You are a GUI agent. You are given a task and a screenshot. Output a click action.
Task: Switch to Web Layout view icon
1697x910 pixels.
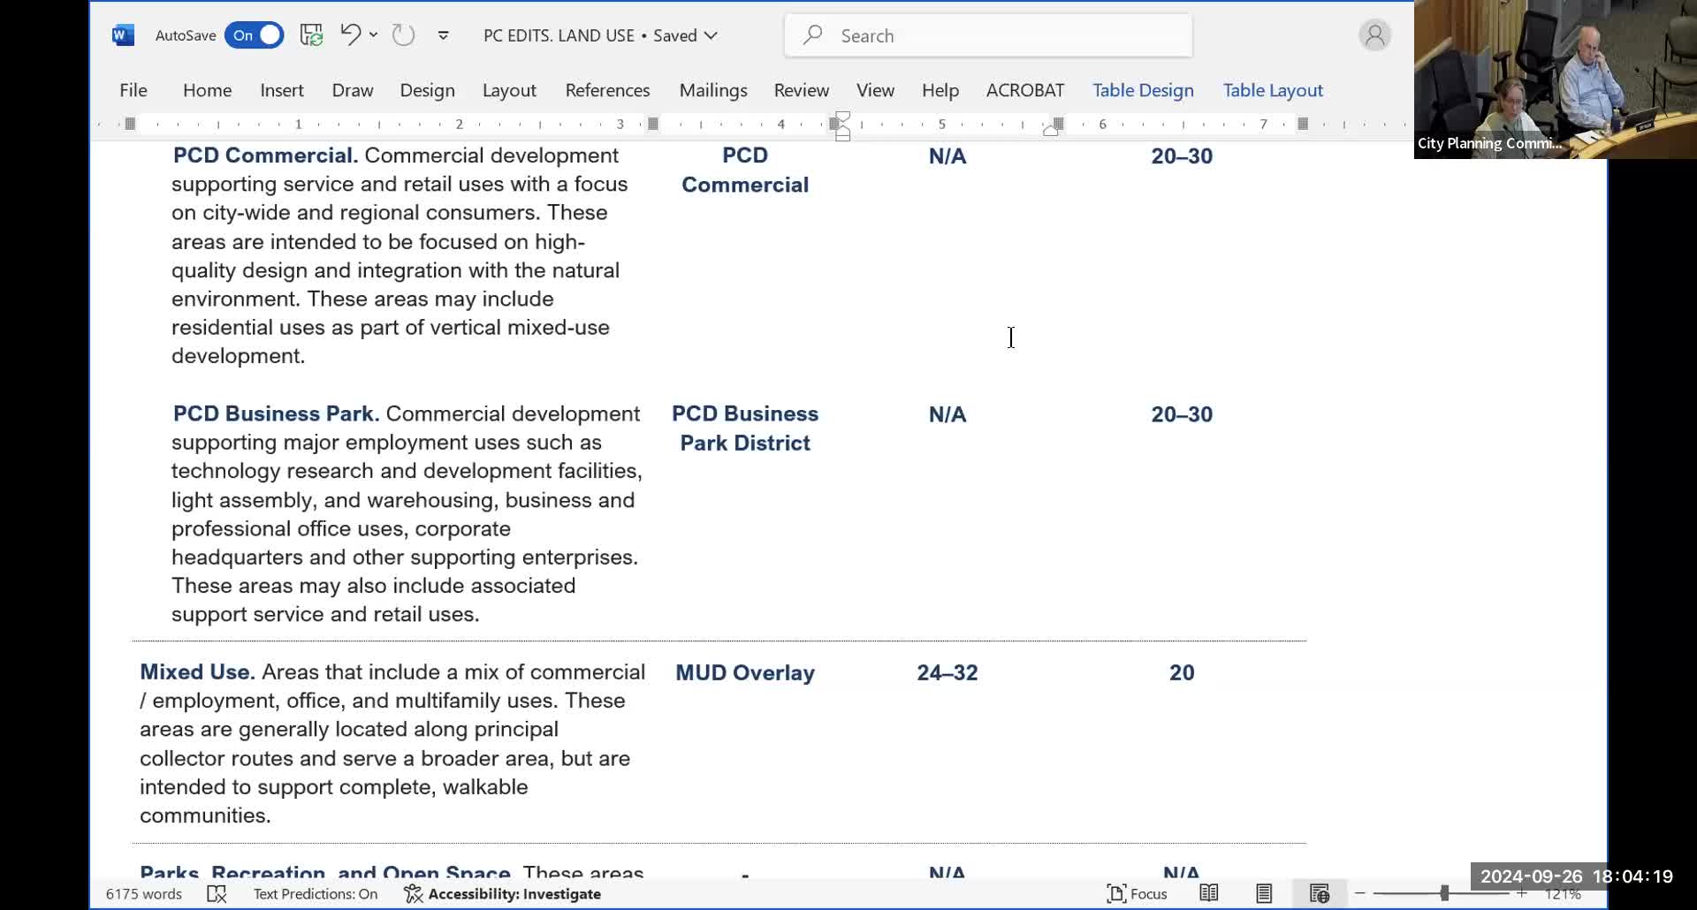[1320, 894]
